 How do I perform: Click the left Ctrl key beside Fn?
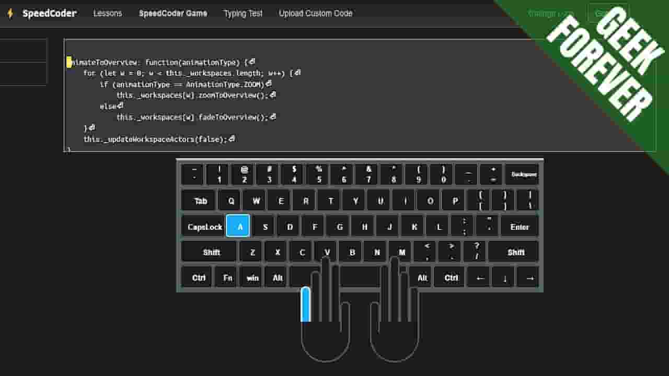tap(197, 277)
